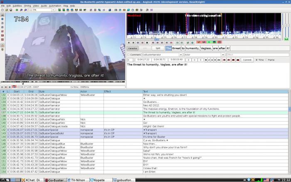Open the View menu
Image resolution: width=291 pixels, height=182 pixels.
pos(65,6)
